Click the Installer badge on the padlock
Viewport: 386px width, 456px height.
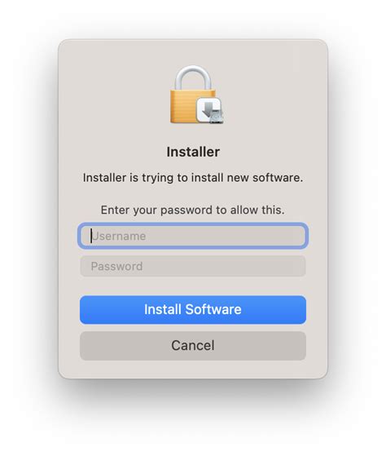click(x=210, y=111)
